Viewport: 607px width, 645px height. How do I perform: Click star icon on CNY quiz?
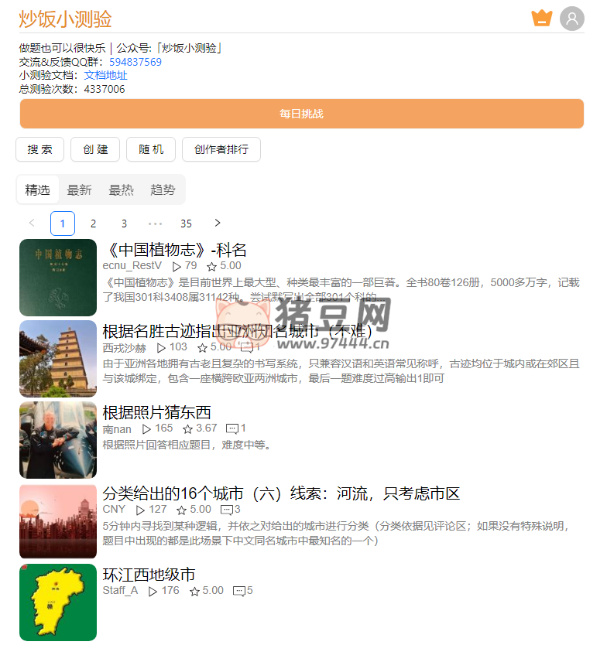[182, 510]
